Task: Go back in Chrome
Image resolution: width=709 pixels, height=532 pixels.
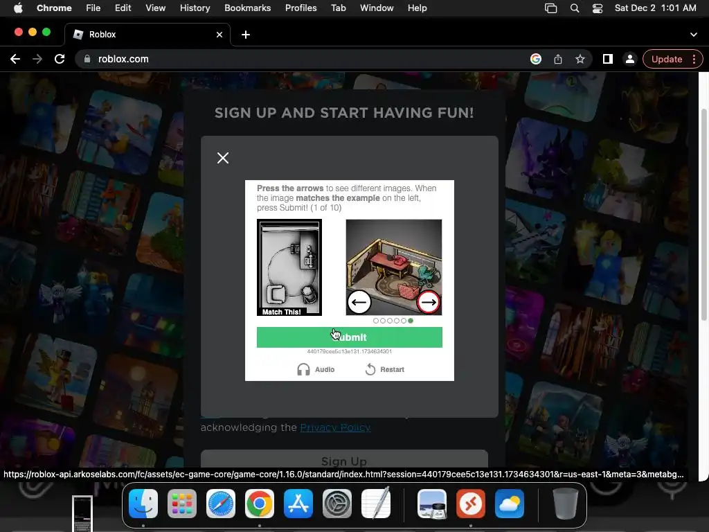Action: point(15,59)
